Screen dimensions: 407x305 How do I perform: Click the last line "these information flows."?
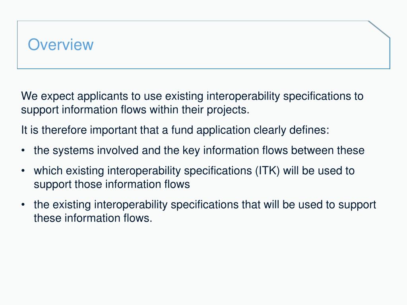(93, 218)
